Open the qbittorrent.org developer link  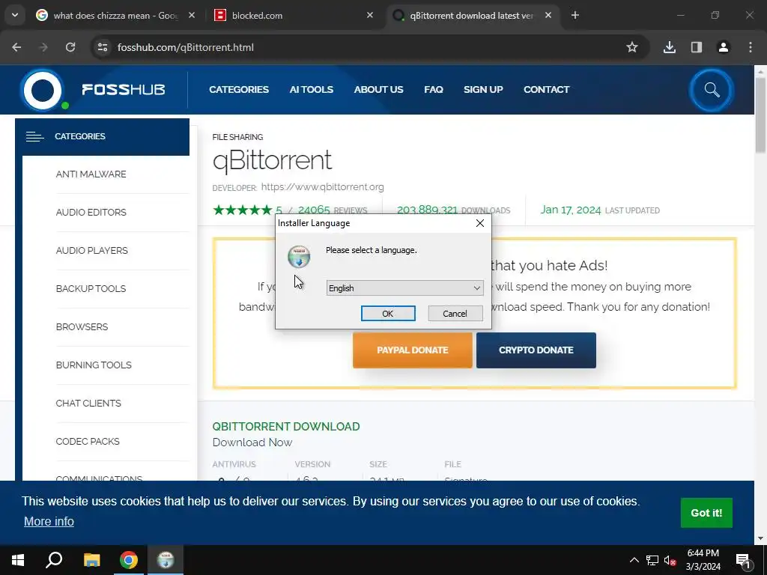[x=322, y=186]
